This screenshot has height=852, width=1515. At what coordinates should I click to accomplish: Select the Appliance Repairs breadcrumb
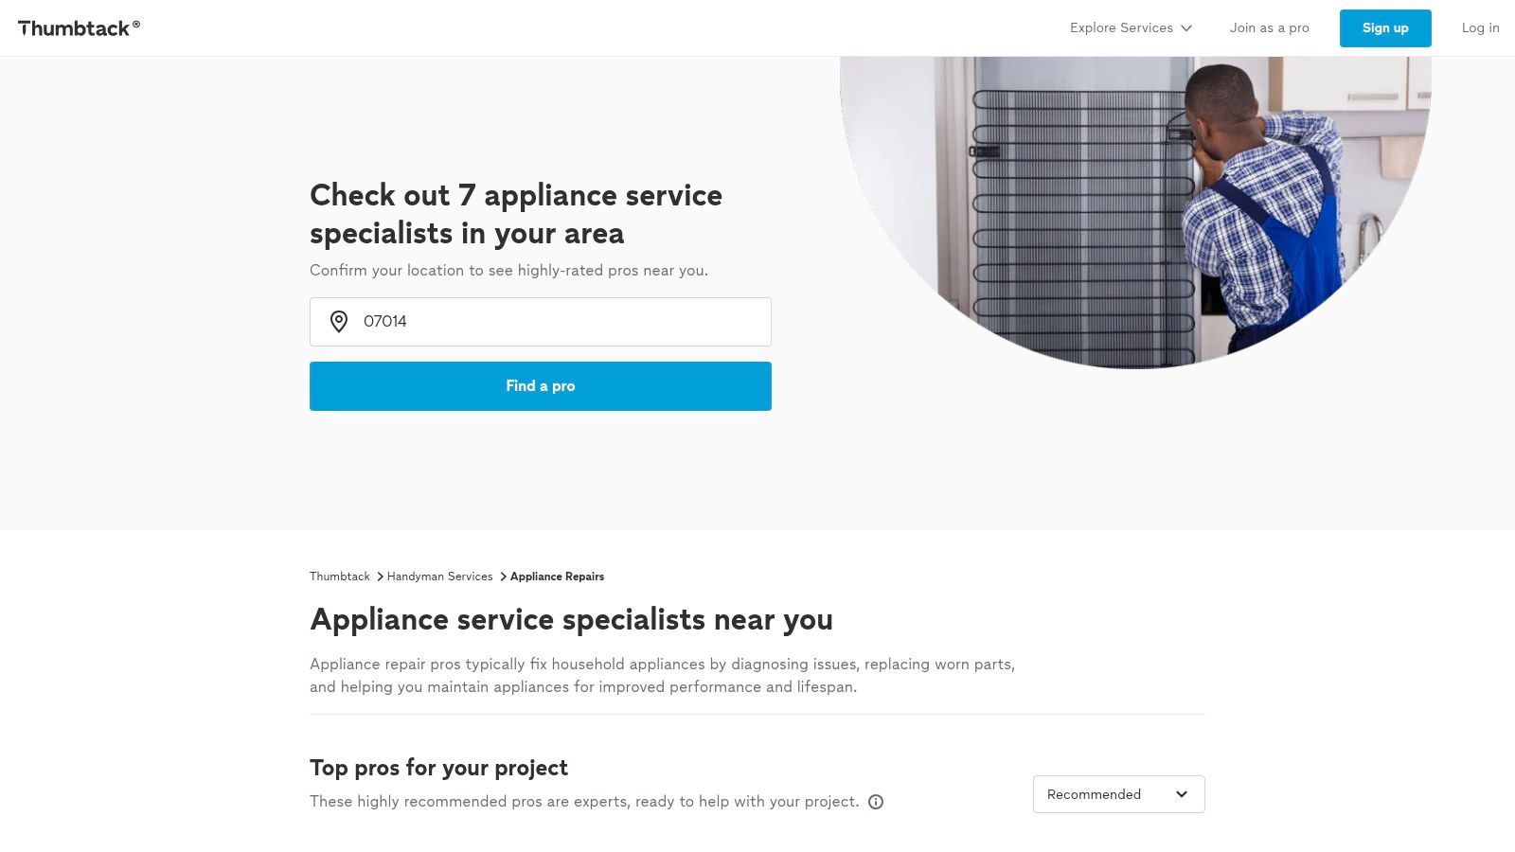tap(557, 577)
